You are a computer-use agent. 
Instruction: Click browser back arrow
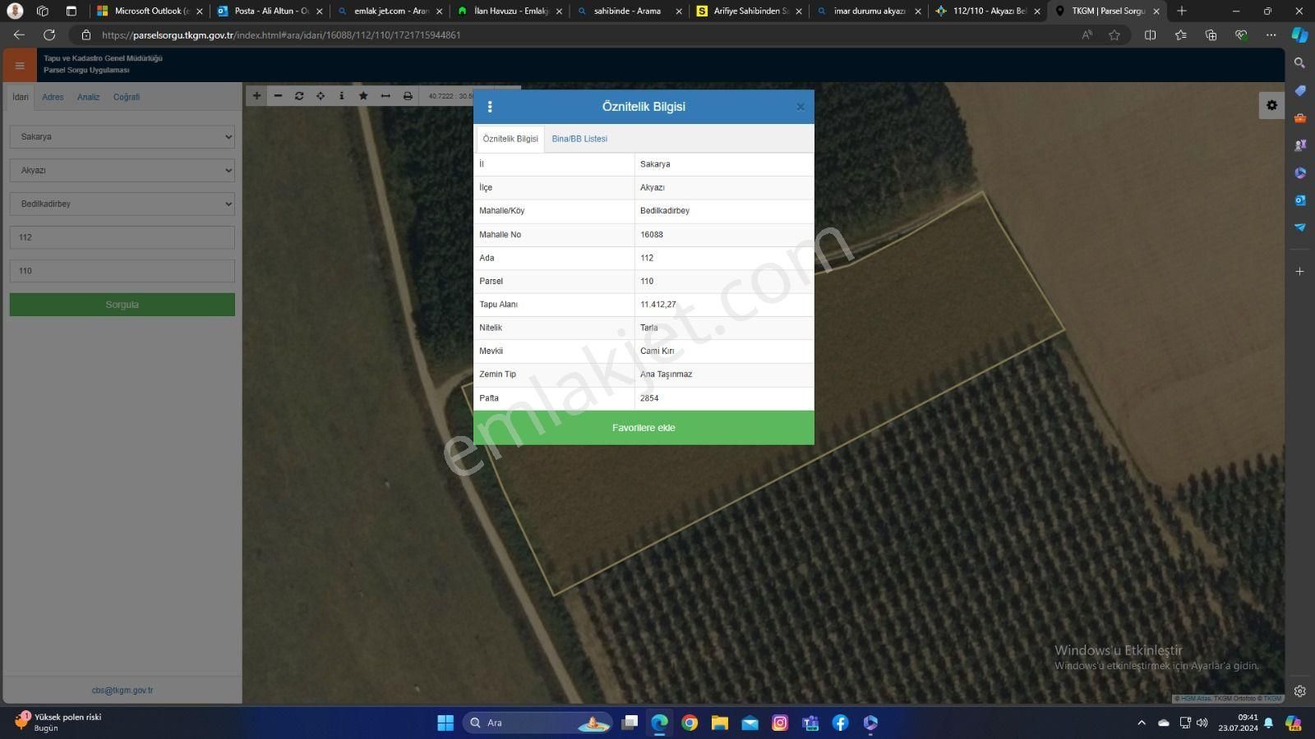tap(19, 35)
